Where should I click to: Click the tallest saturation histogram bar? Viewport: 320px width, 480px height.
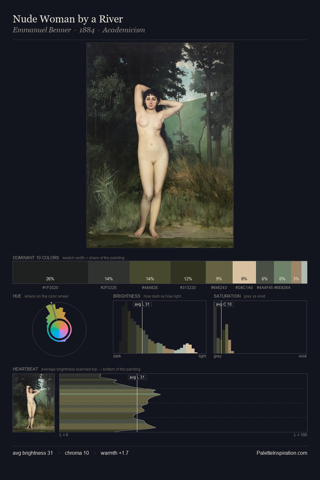215,328
